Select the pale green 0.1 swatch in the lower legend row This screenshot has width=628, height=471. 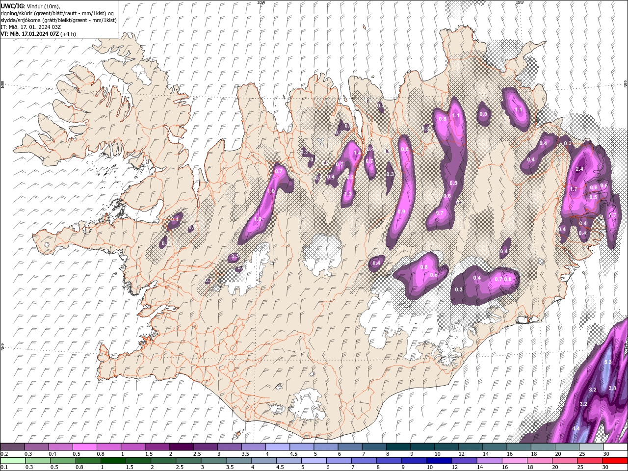(13, 461)
